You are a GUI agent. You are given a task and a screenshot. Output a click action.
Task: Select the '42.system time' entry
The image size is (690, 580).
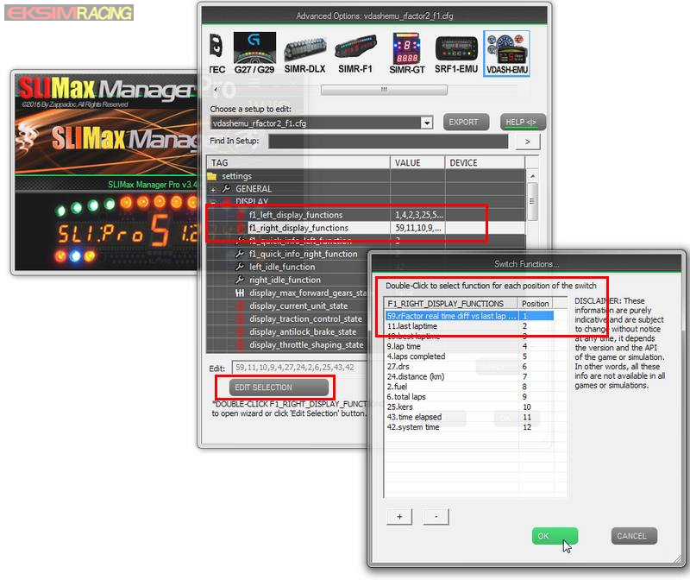click(469, 427)
